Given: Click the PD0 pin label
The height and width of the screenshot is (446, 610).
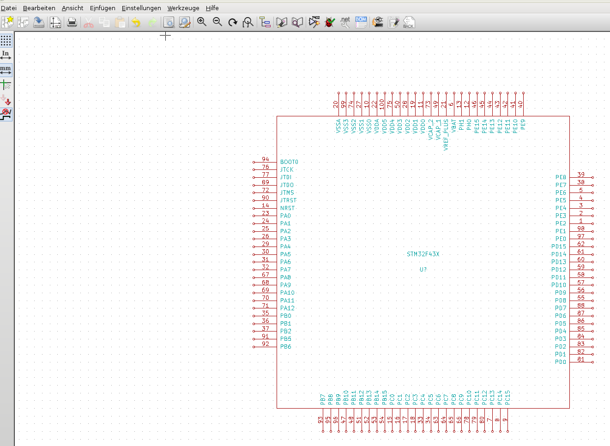Looking at the screenshot, I should (x=561, y=362).
